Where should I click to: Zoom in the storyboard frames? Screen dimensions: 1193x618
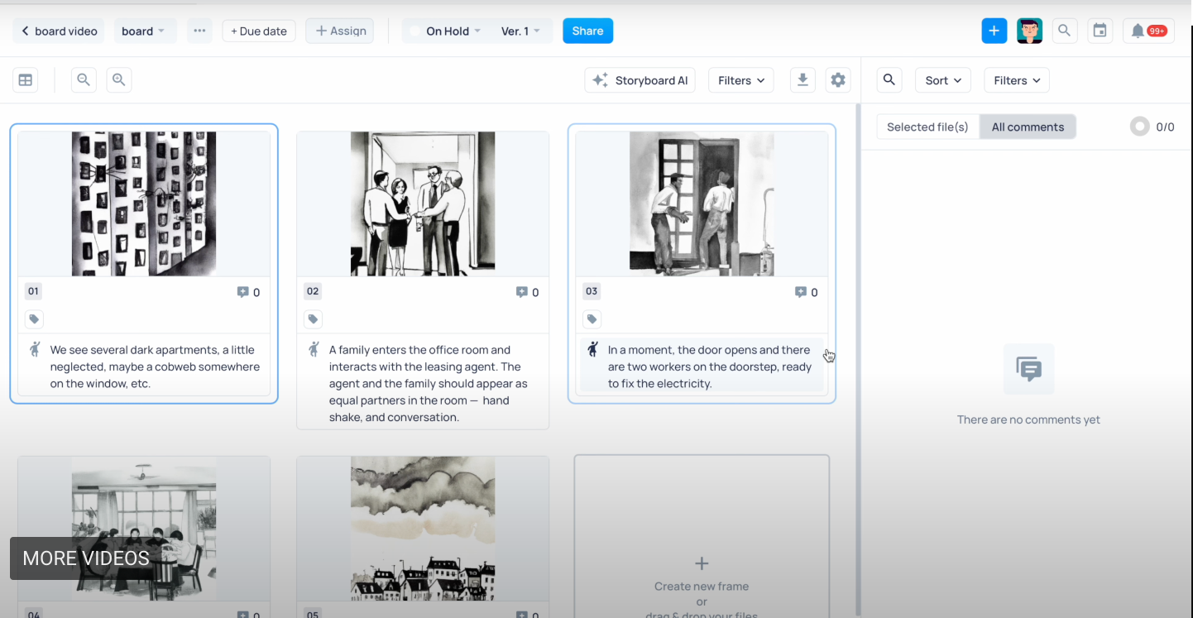(x=119, y=80)
